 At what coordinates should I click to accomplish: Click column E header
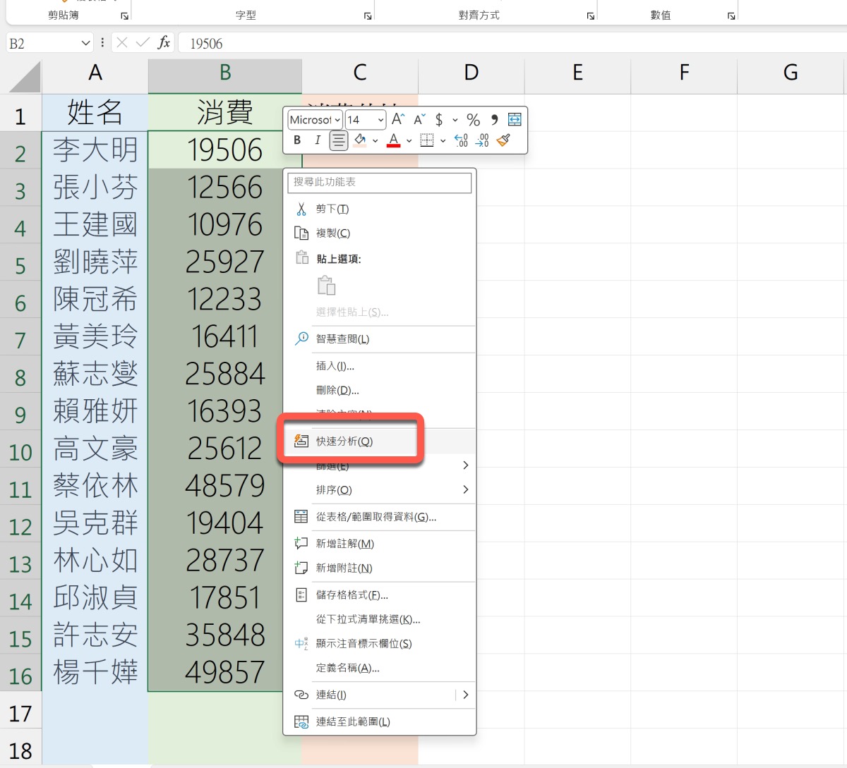pos(577,73)
